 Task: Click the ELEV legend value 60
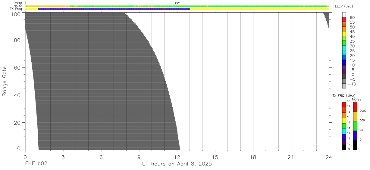(x=352, y=17)
